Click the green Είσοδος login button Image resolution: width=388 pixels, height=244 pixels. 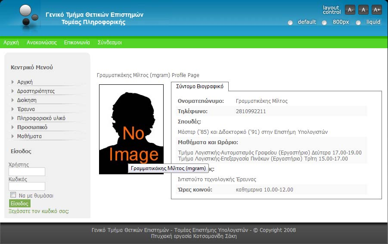point(20,204)
